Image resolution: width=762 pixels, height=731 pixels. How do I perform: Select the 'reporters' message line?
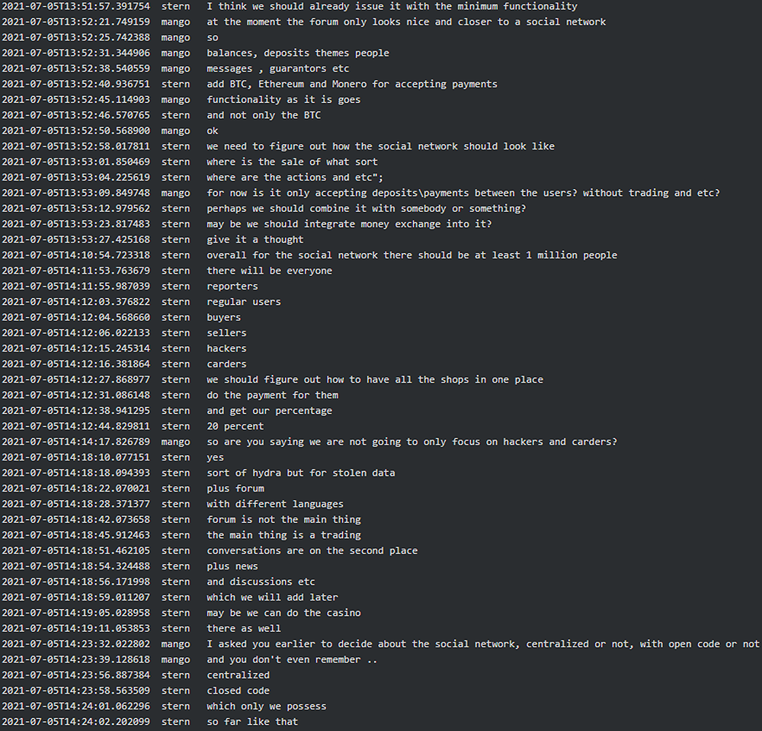pos(232,286)
